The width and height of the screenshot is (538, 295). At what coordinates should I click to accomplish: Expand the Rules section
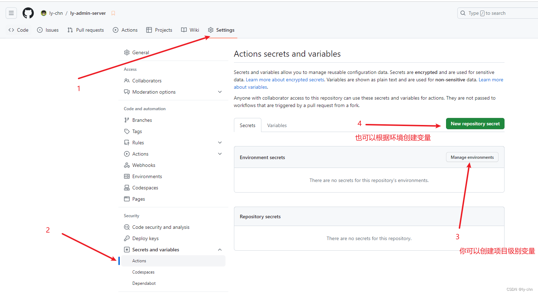pos(220,142)
